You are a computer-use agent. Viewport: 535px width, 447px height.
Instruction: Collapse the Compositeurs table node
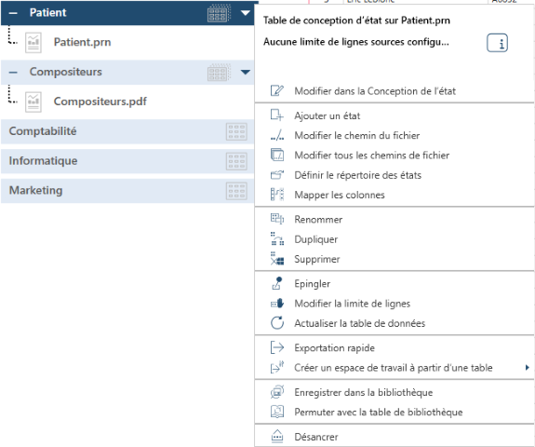[x=13, y=72]
